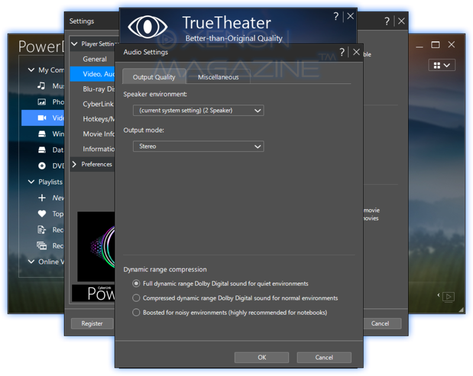The height and width of the screenshot is (376, 473).
Task: Click the heart icon for Top playlist
Action: (x=42, y=214)
